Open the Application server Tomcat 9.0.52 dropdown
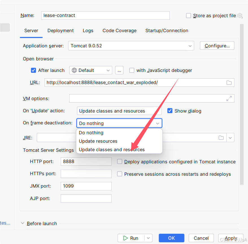 [131, 46]
